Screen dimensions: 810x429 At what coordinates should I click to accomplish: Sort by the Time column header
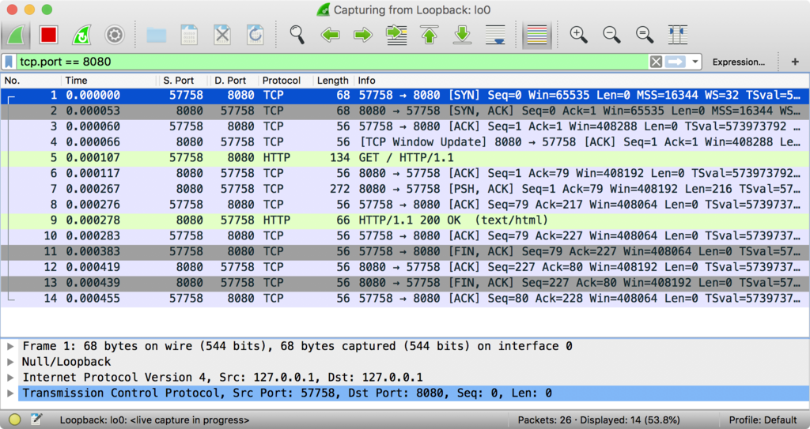point(108,81)
